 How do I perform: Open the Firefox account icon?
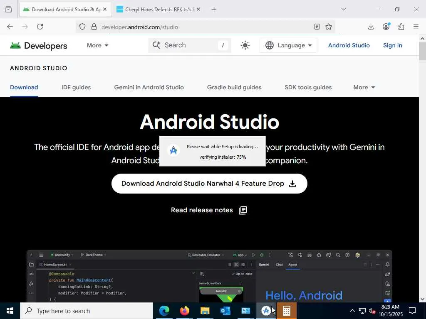386,26
